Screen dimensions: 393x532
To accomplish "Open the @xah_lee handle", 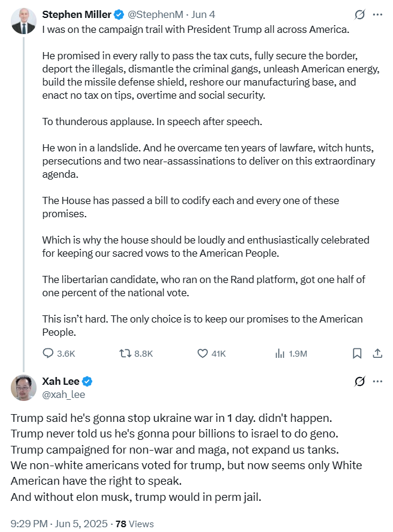I will [64, 394].
